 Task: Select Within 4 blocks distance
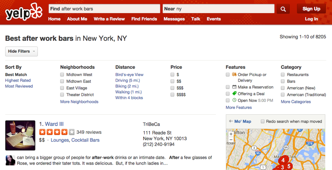(x=129, y=98)
